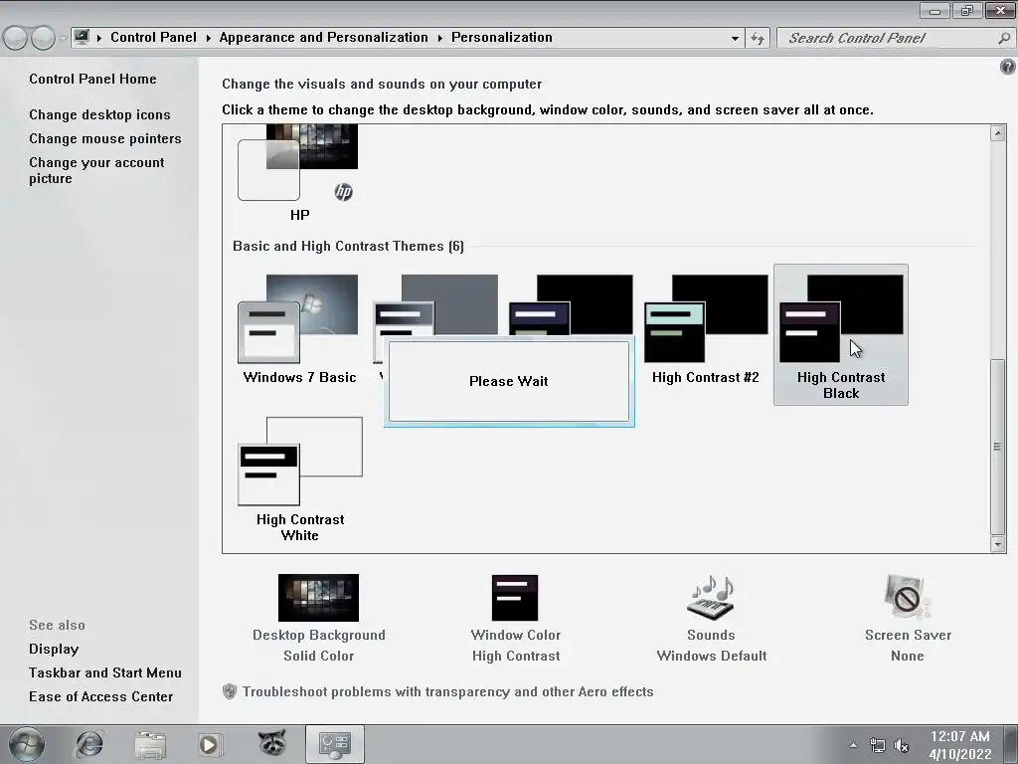Expand arrow before the Control Panel breadcrumb

99,38
